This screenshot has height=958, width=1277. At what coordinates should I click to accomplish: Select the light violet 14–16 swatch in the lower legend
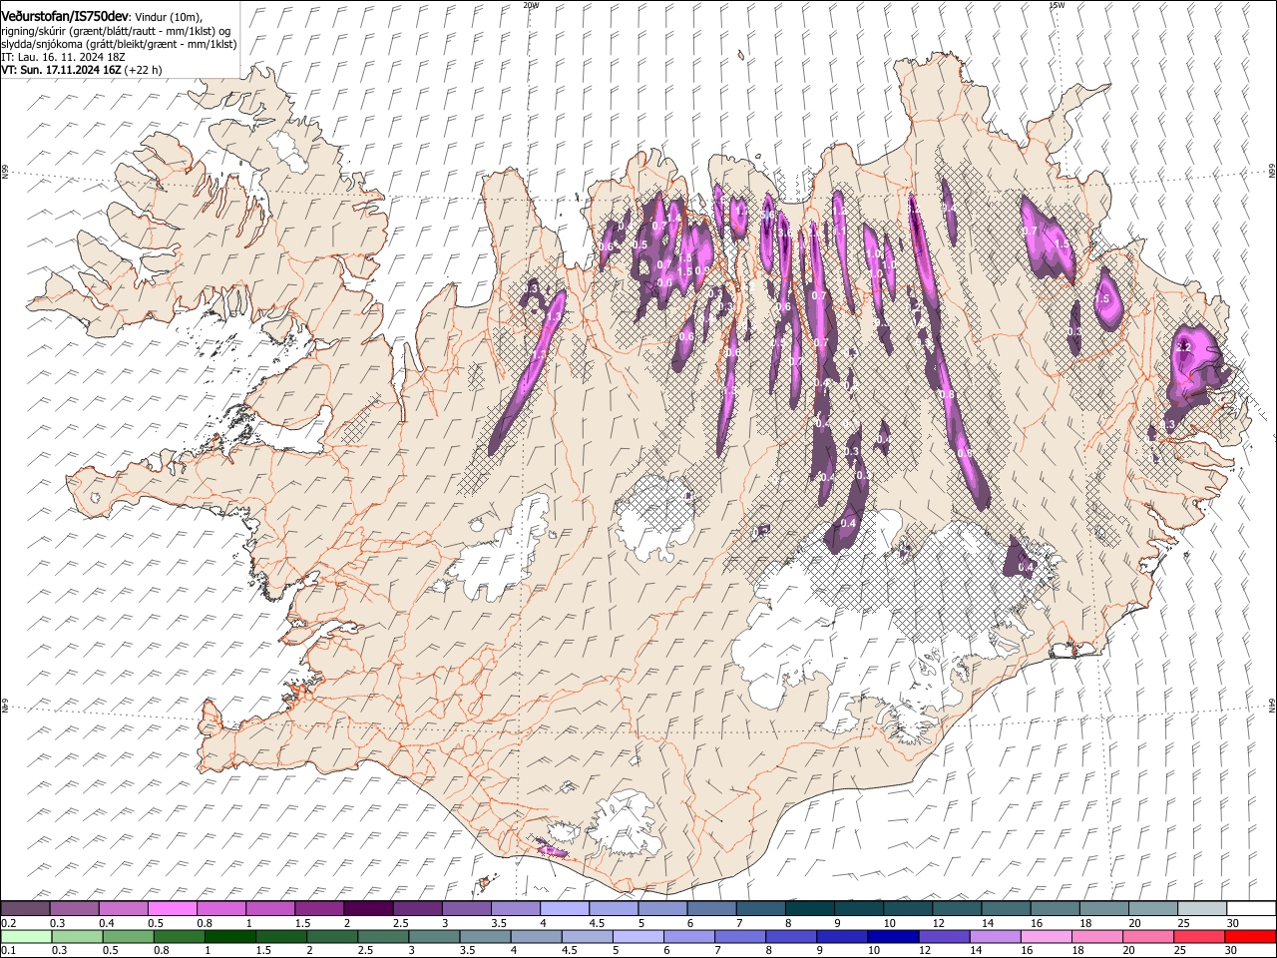995,936
